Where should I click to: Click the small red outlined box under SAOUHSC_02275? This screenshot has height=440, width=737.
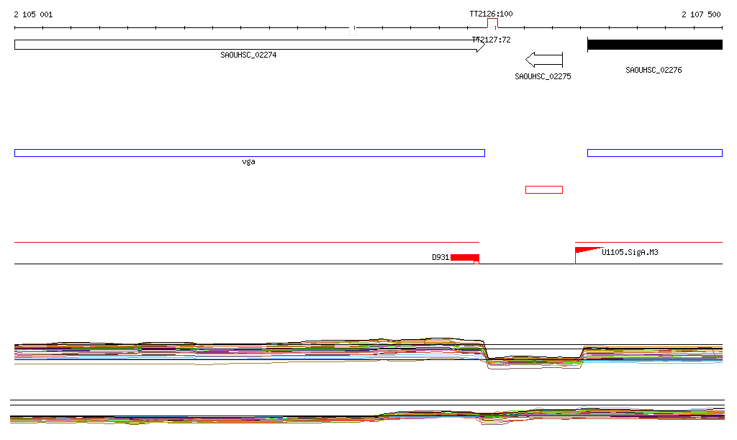click(x=544, y=189)
